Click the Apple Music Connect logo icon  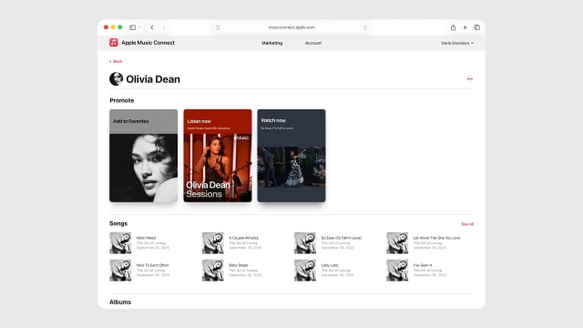113,43
